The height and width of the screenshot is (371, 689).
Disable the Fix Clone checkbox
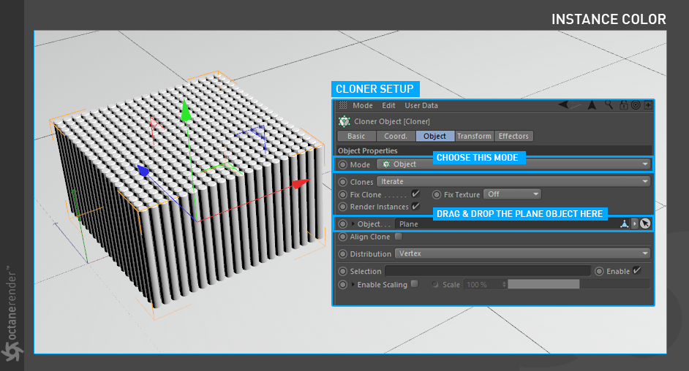tap(415, 194)
